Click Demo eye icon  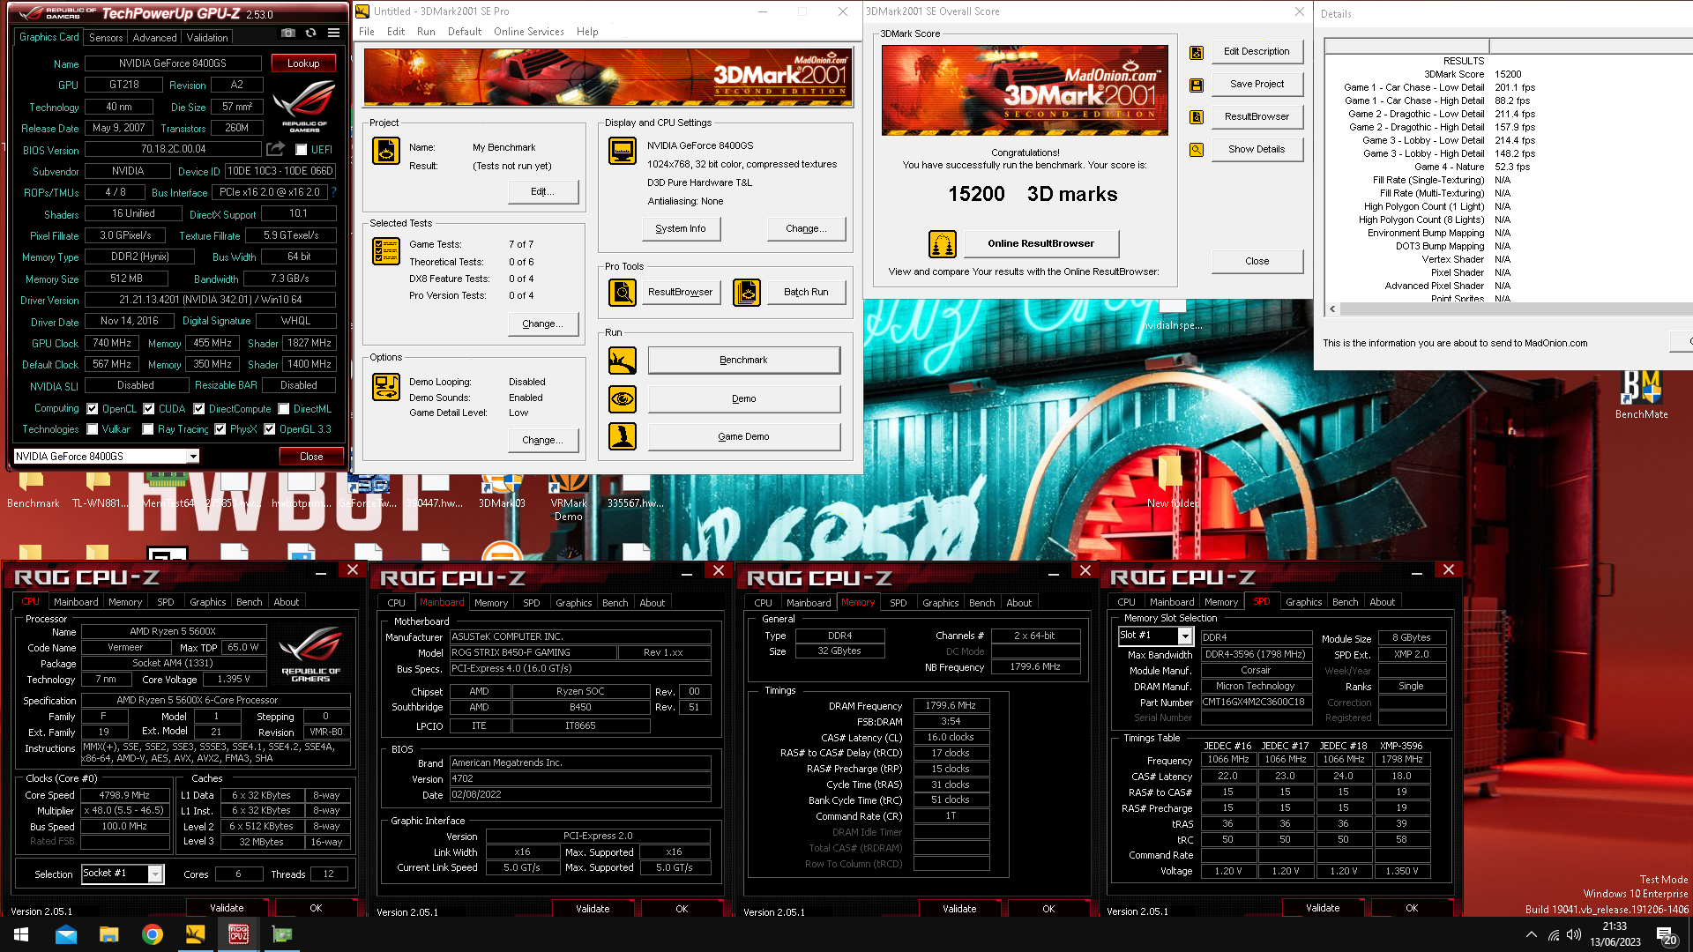pyautogui.click(x=623, y=398)
